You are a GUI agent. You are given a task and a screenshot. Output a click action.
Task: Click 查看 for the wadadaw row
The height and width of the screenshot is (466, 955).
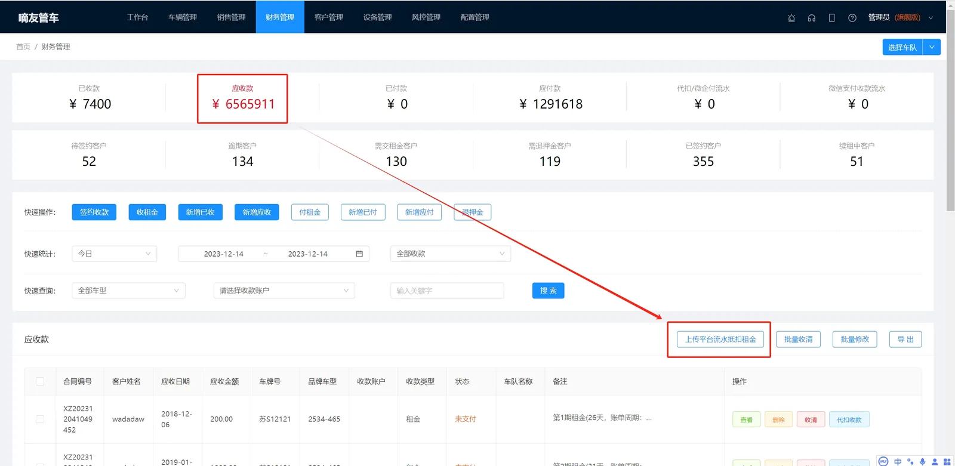pyautogui.click(x=747, y=419)
